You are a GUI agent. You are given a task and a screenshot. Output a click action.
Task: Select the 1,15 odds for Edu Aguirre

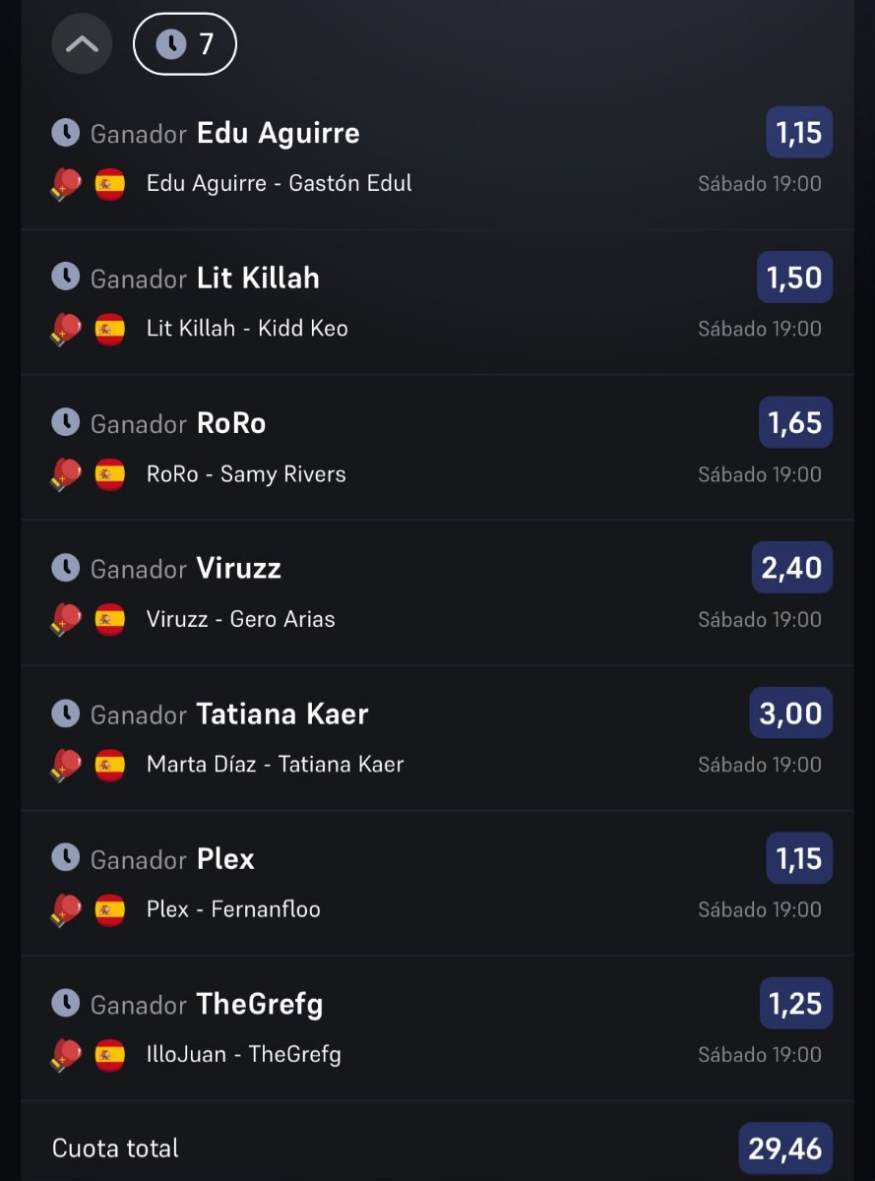point(799,132)
